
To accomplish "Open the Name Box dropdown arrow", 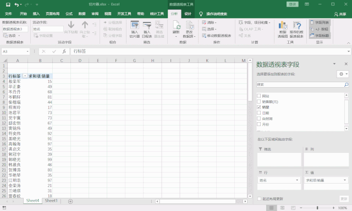I will pyautogui.click(x=28, y=52).
